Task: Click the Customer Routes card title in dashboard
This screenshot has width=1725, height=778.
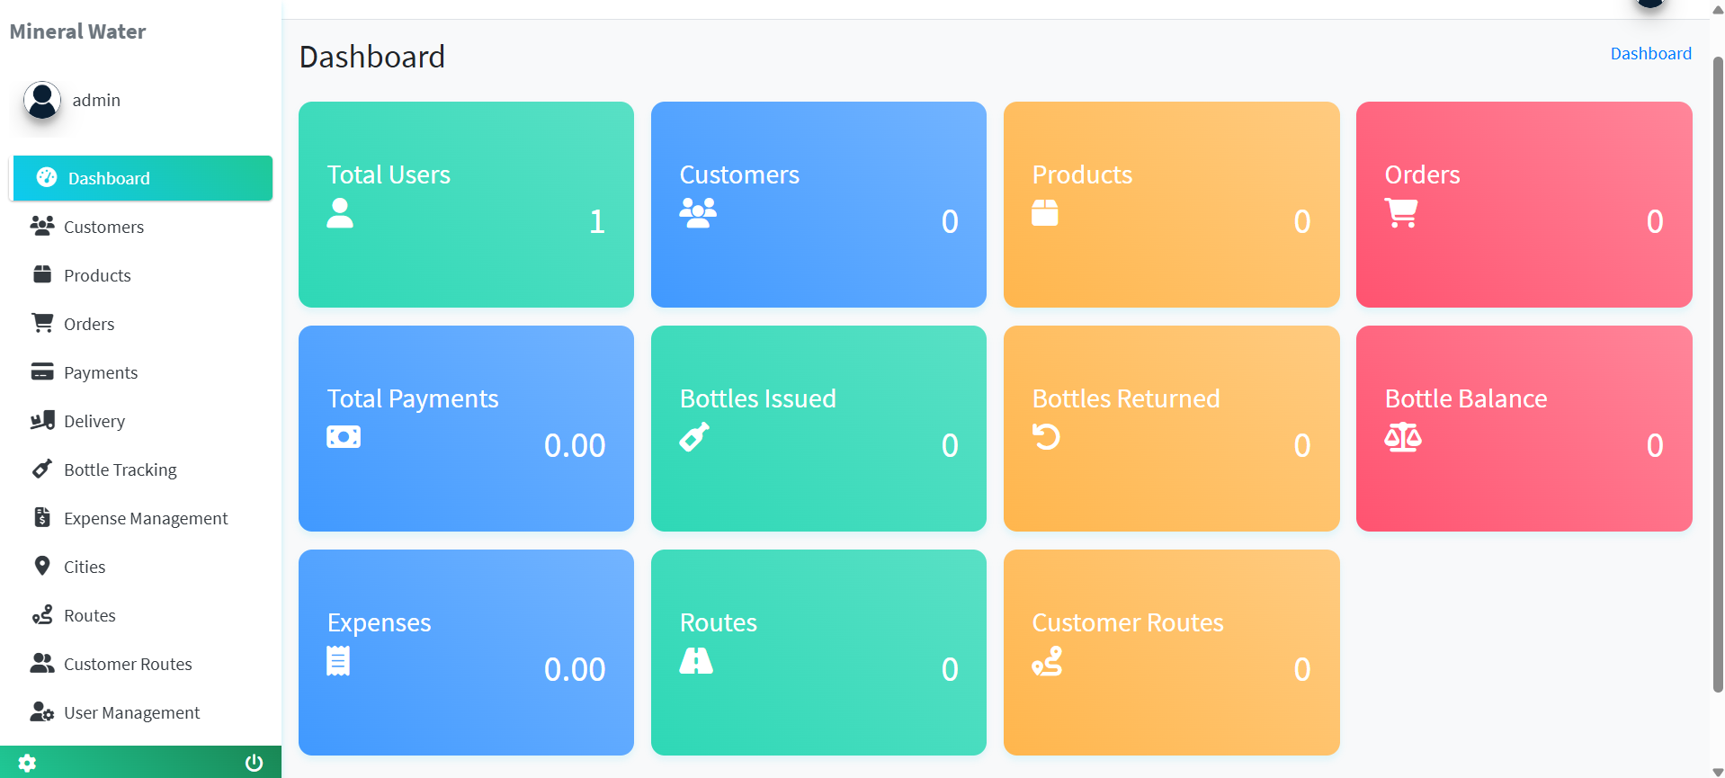Action: tap(1128, 622)
